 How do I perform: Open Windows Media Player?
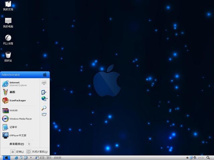coord(18,119)
